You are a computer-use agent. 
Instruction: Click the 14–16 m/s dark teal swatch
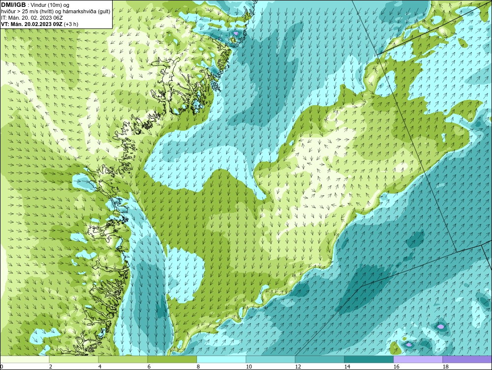tap(369, 359)
